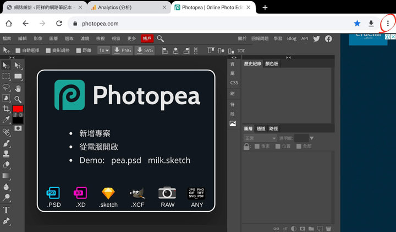
Task: Click the New Adjustment Layer half-circle icon
Action: pyautogui.click(x=294, y=229)
